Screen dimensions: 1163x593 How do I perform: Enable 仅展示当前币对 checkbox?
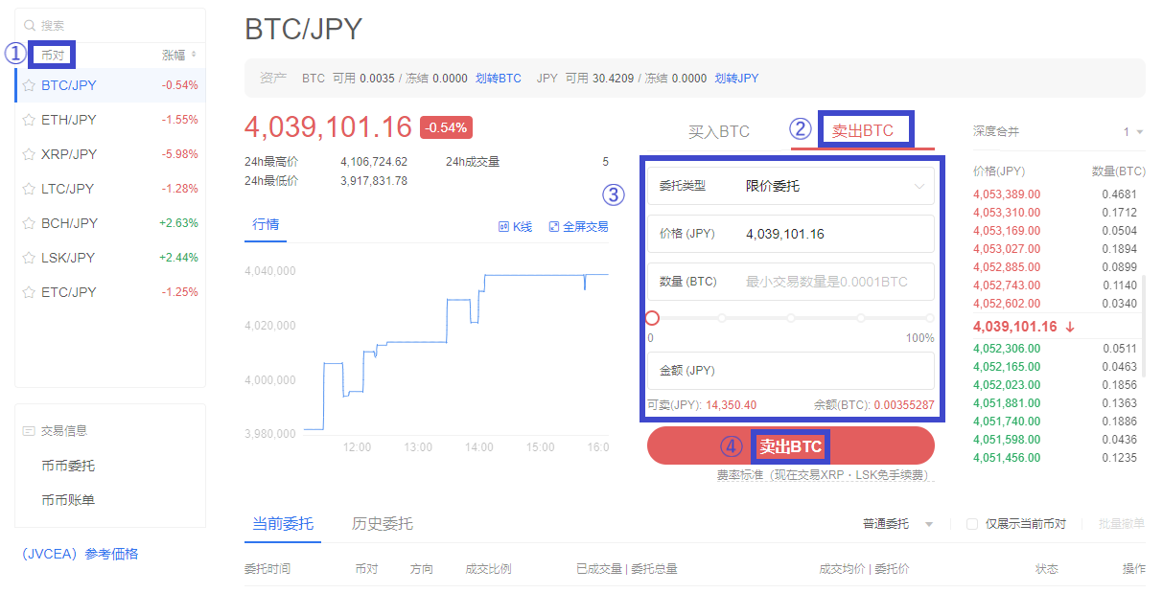coord(972,524)
